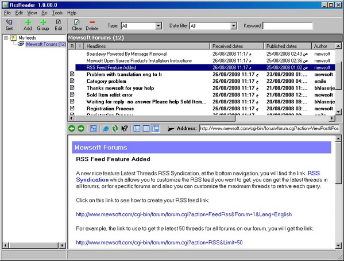Click article pane vertical scrollbar thumb
The height and width of the screenshot is (261, 344).
[x=338, y=162]
